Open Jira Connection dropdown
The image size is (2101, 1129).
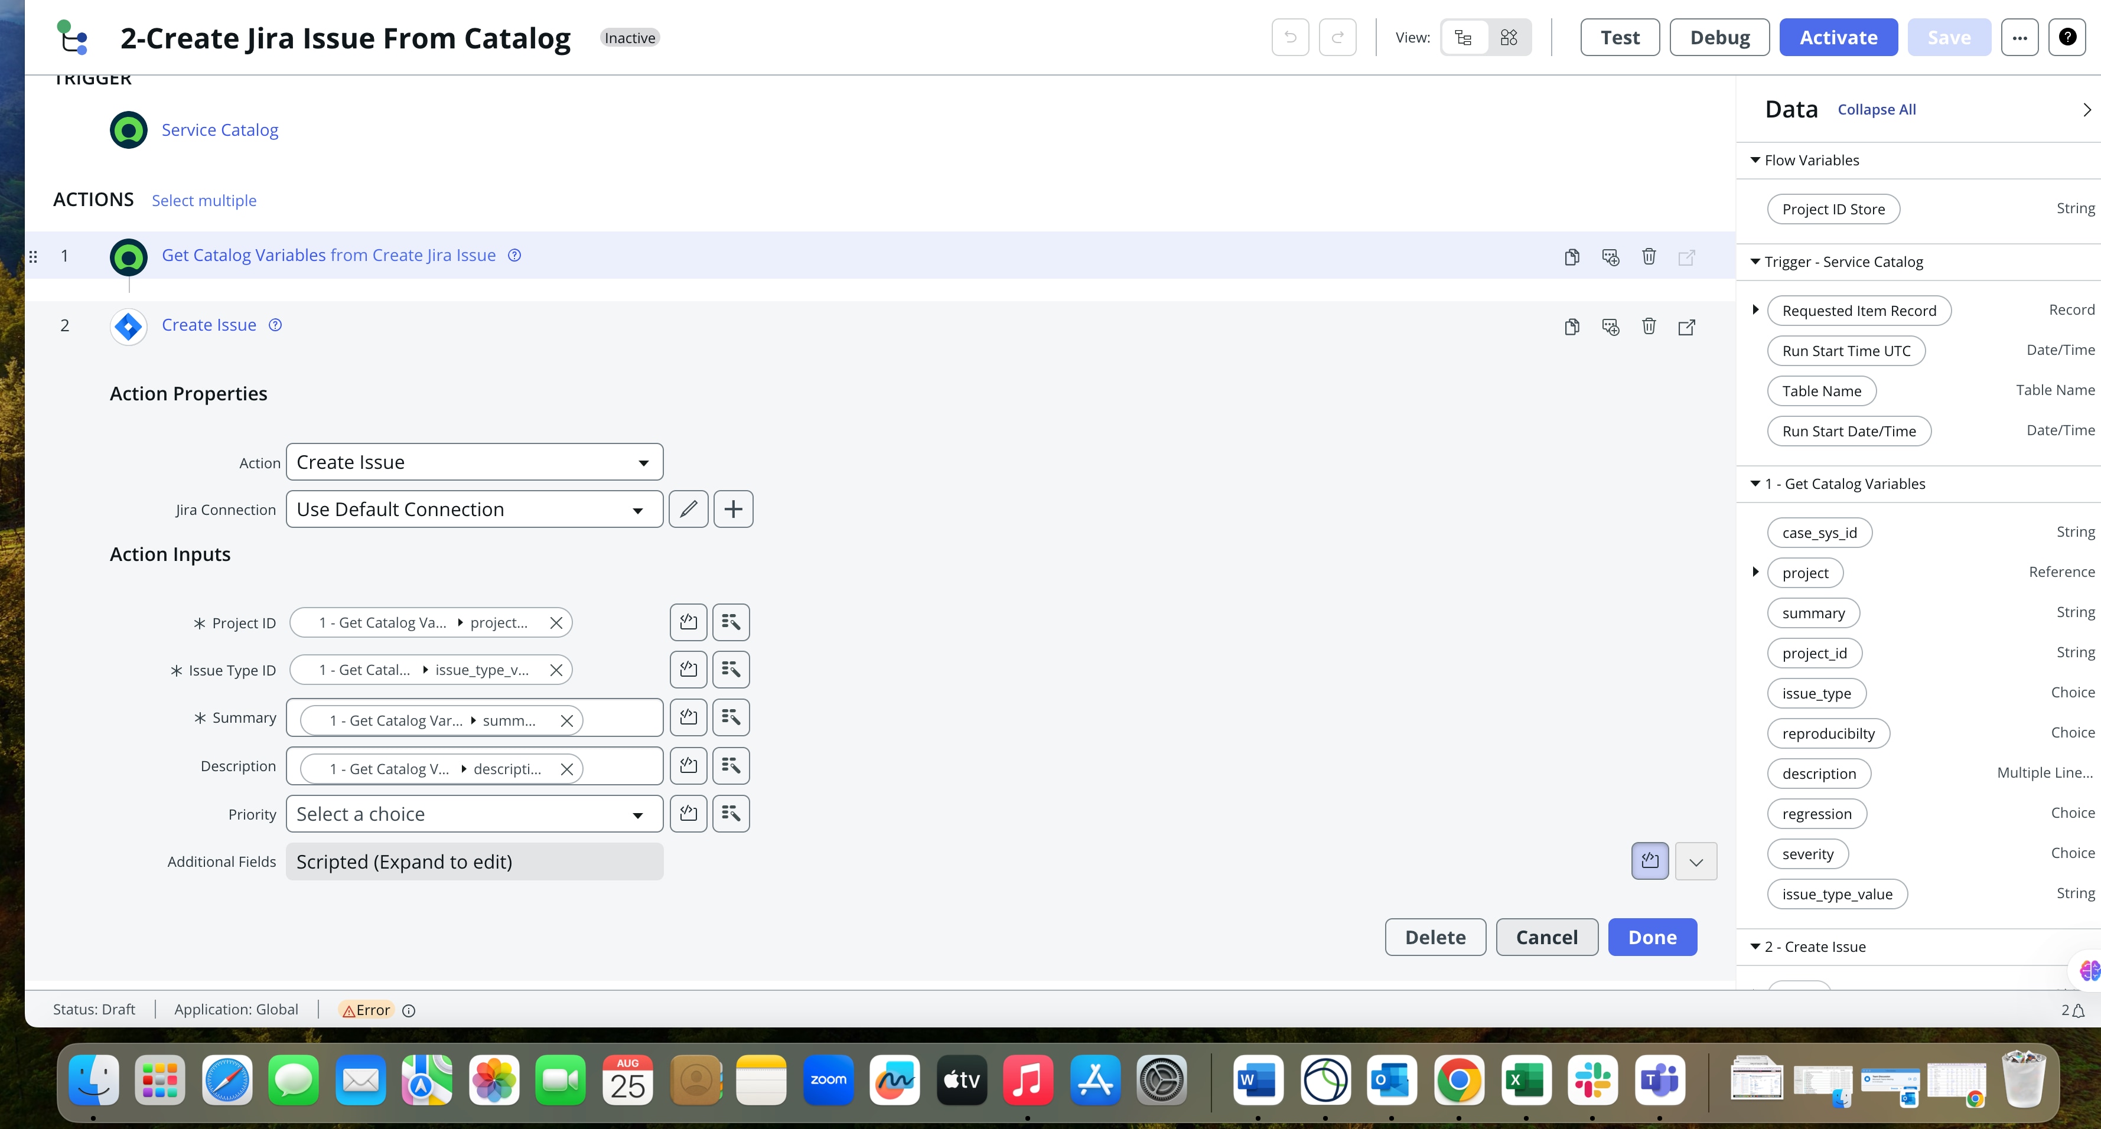(475, 510)
